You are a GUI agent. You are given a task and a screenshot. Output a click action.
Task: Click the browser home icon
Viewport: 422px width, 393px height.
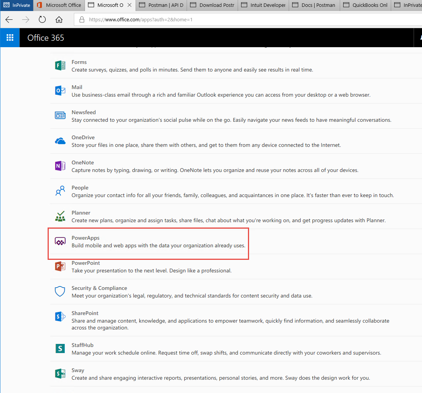point(59,20)
